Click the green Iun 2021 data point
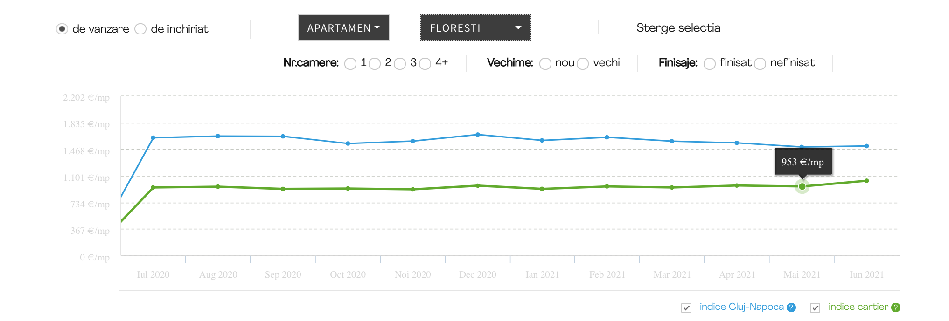The height and width of the screenshot is (321, 949). coord(866,181)
